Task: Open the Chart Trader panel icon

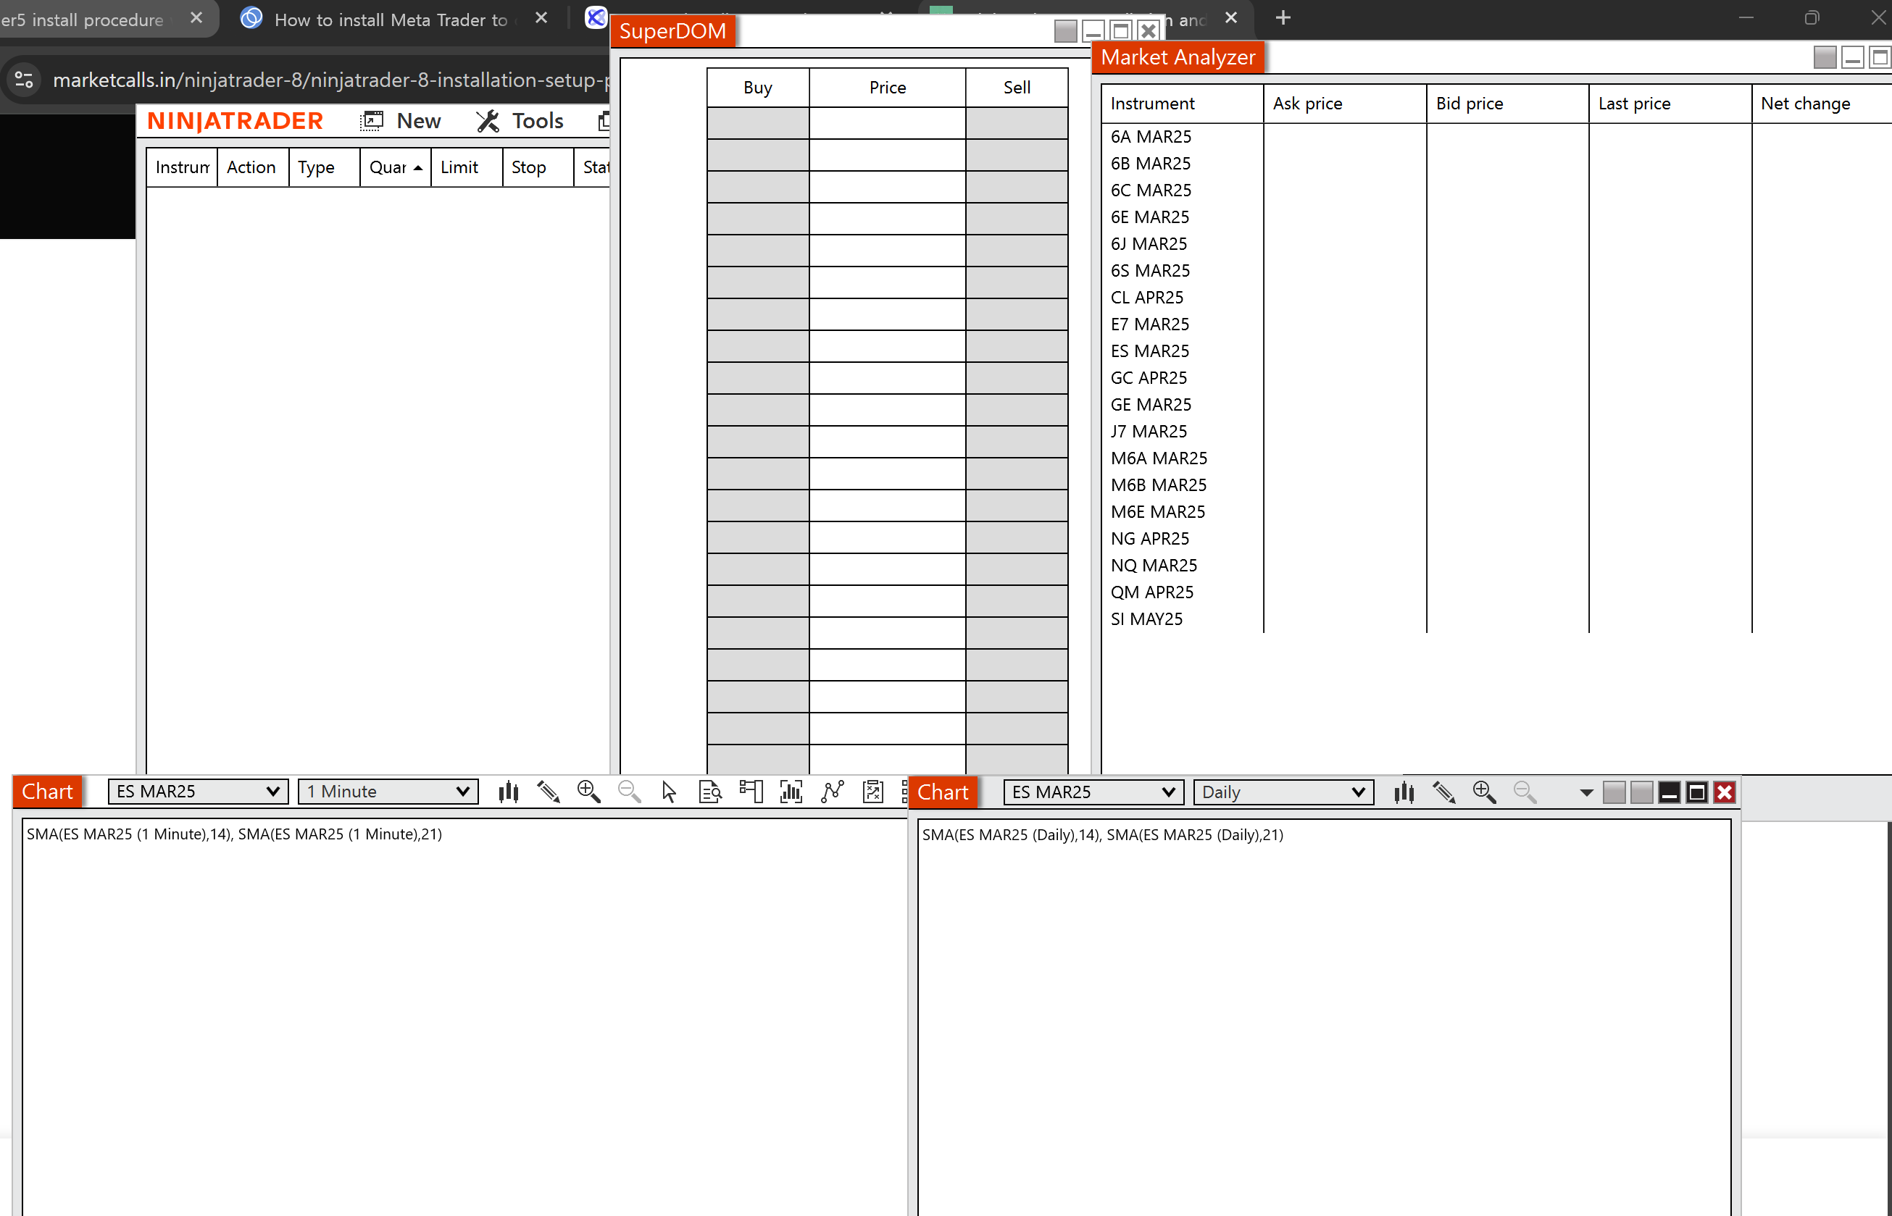Action: point(751,791)
